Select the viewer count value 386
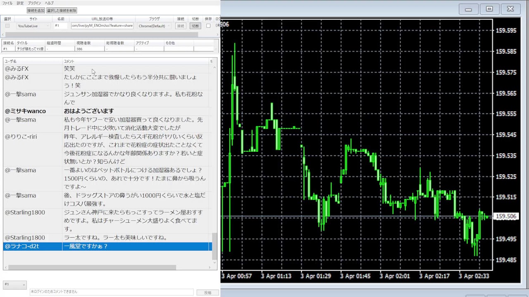Viewport: 529px width, 297px height. pyautogui.click(x=89, y=49)
